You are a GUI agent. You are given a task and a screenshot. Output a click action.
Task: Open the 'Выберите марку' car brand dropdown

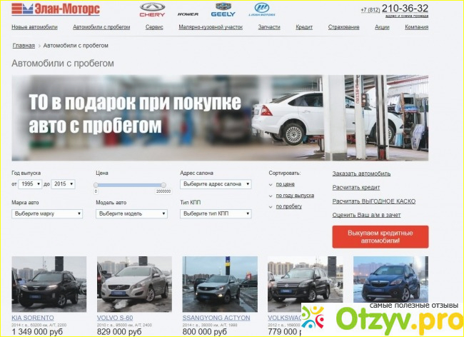[46, 213]
